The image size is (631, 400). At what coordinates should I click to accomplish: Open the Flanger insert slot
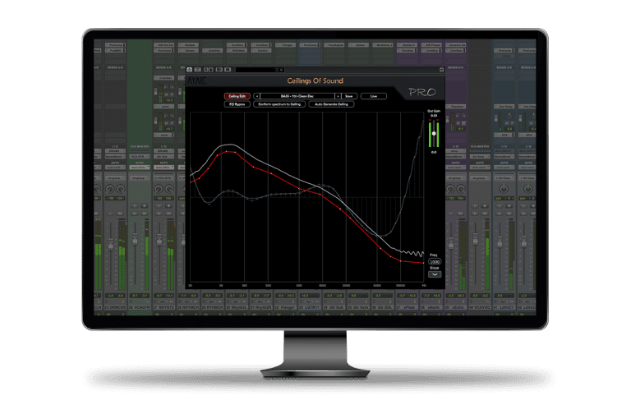(287, 45)
